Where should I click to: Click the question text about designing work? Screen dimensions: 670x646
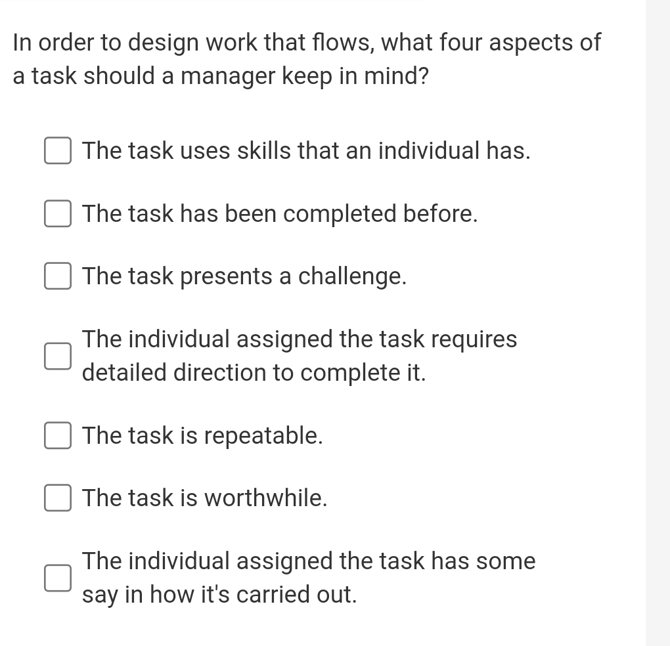click(x=306, y=58)
